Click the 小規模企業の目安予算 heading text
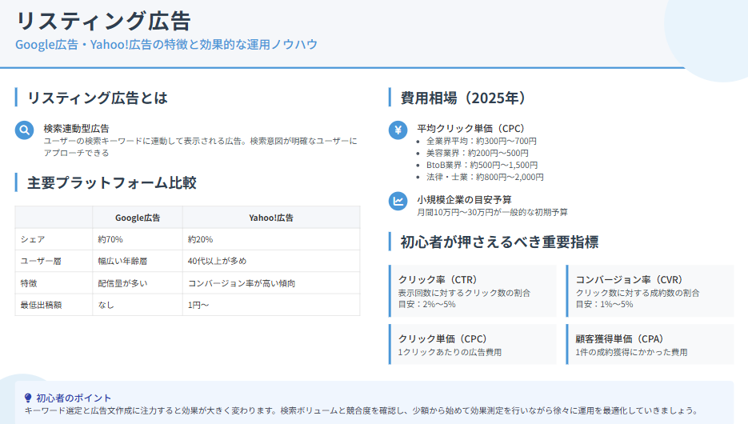Screen dimensions: 748x424 [x=464, y=199]
